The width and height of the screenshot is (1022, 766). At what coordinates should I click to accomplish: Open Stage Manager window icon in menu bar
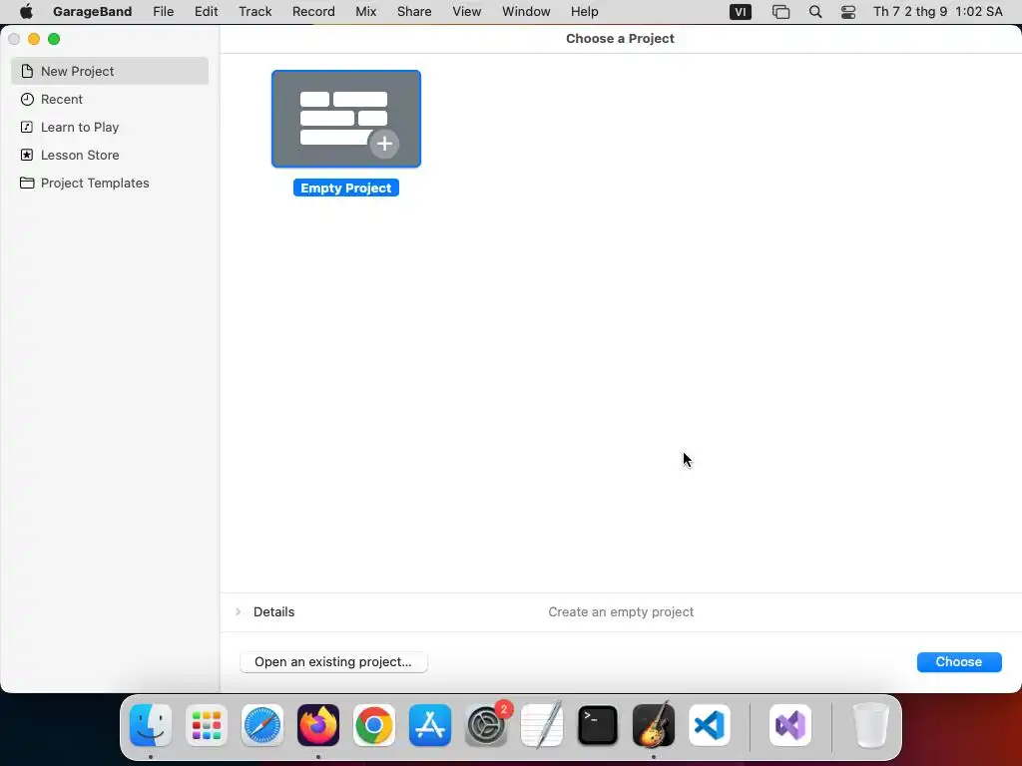pos(780,12)
